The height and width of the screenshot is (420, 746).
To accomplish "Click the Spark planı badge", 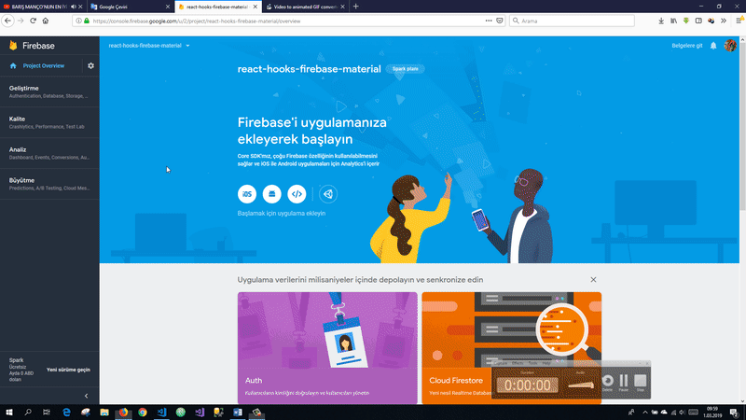I will (x=406, y=68).
